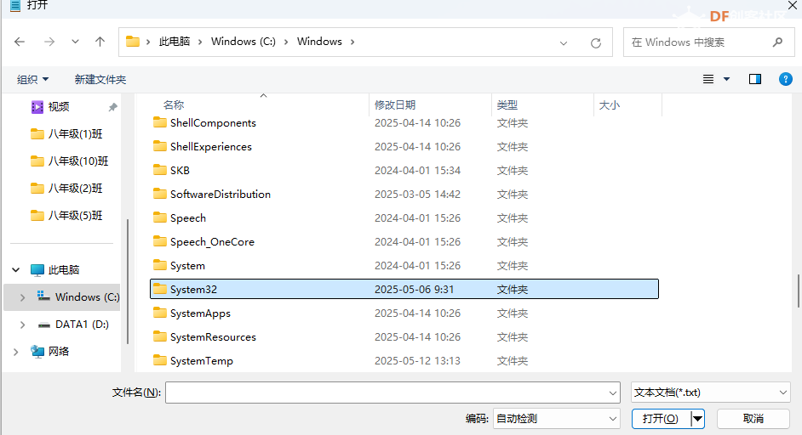Go up one folder level
This screenshot has height=435, width=802.
point(100,42)
